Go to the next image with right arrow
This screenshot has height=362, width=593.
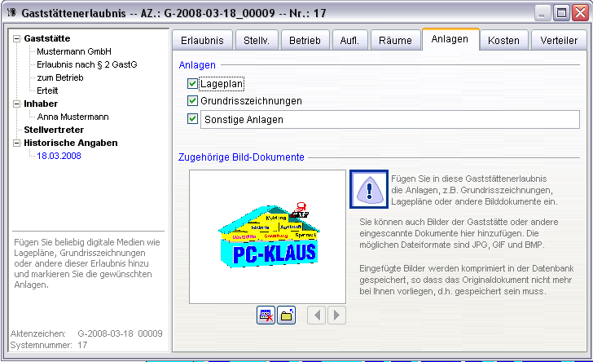click(x=335, y=316)
